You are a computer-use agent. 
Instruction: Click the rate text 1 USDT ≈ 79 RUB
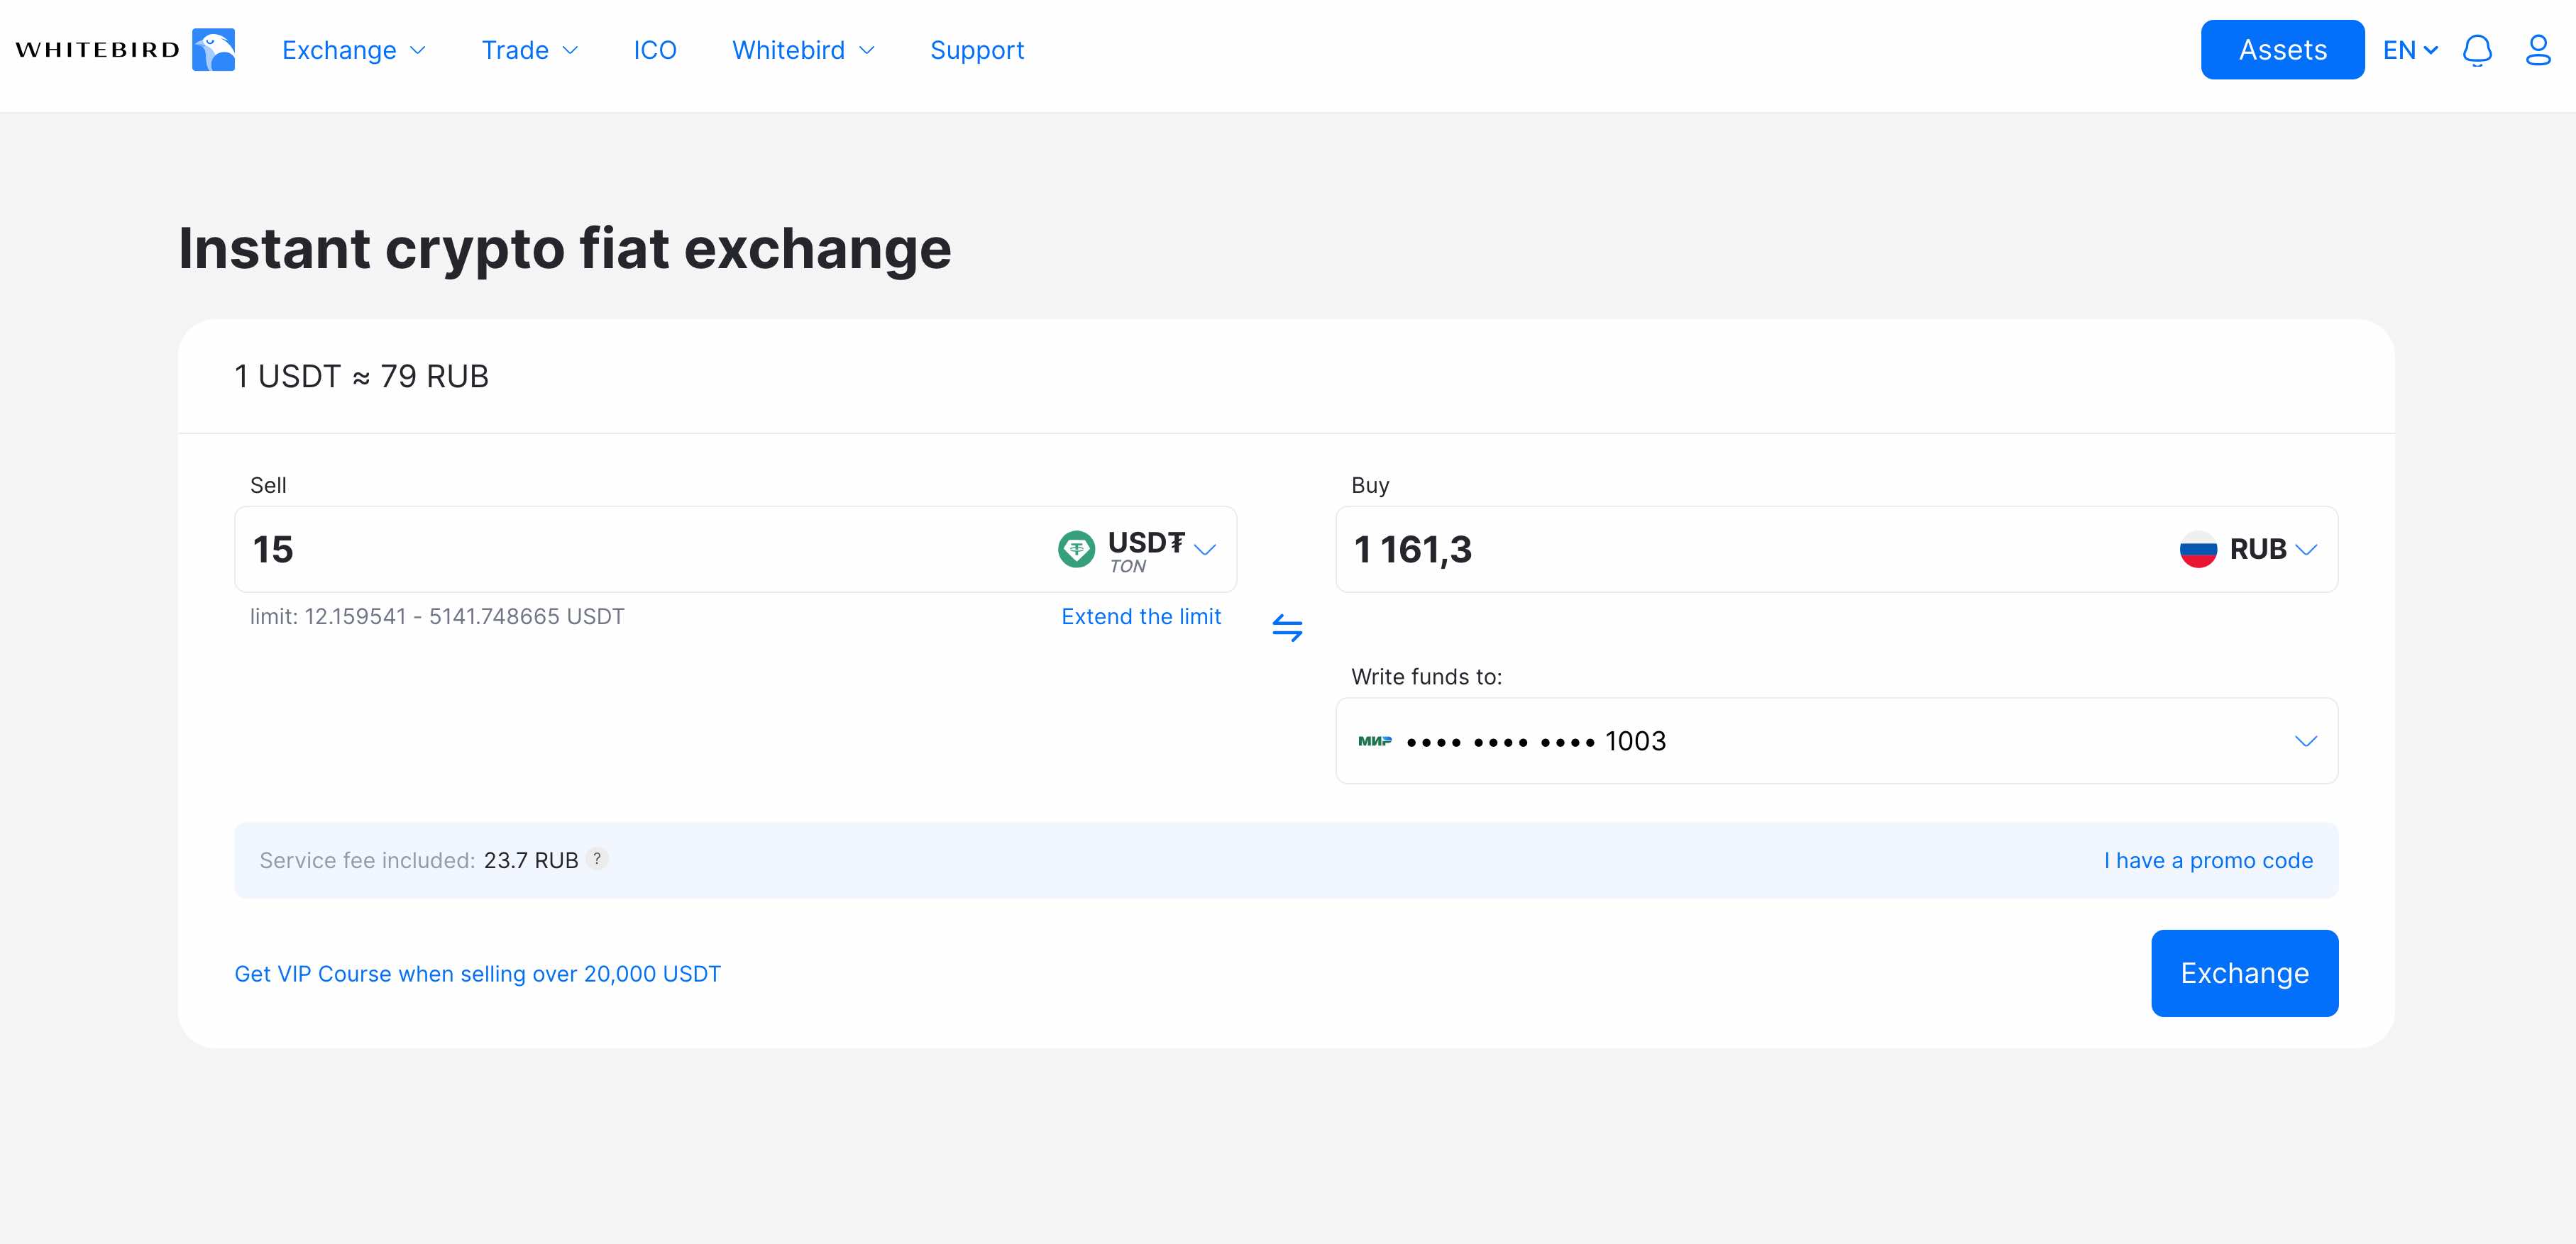pos(361,376)
